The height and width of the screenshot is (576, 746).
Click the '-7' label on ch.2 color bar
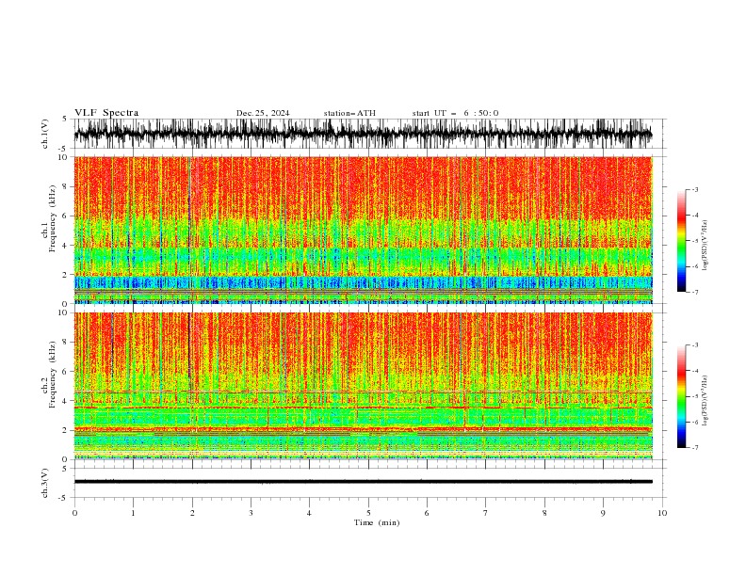pyautogui.click(x=694, y=448)
